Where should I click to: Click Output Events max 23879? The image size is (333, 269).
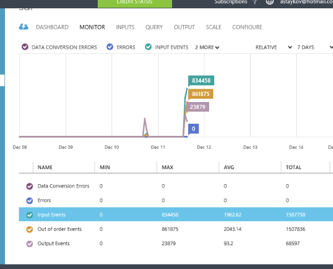pyautogui.click(x=169, y=243)
